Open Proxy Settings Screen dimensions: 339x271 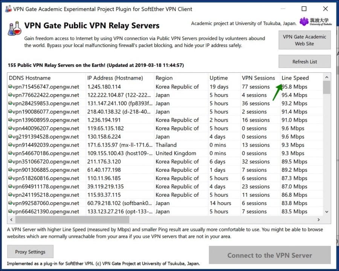30,251
